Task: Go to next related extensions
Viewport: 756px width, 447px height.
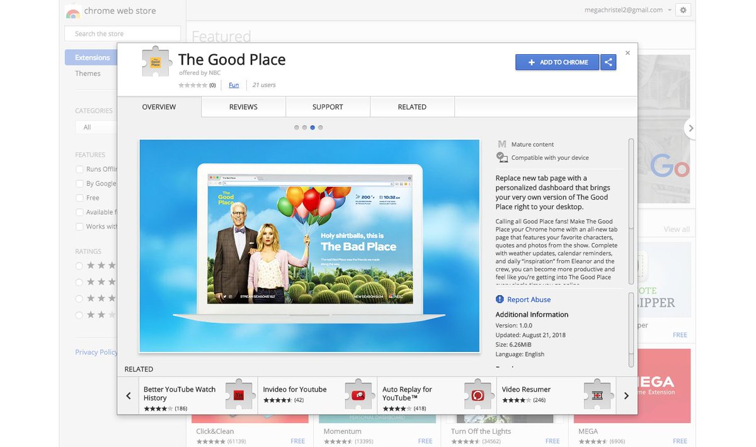Action: click(x=626, y=396)
